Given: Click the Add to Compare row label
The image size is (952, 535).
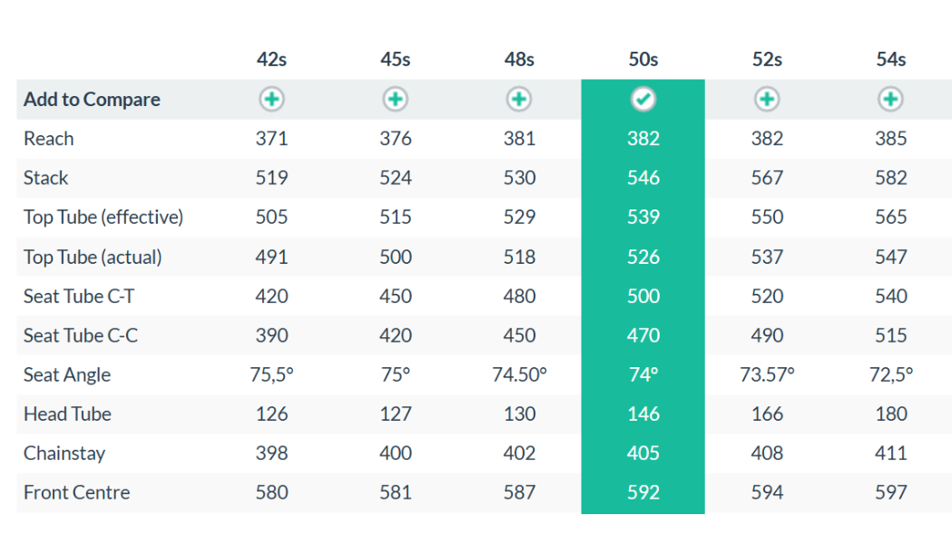Looking at the screenshot, I should point(92,100).
